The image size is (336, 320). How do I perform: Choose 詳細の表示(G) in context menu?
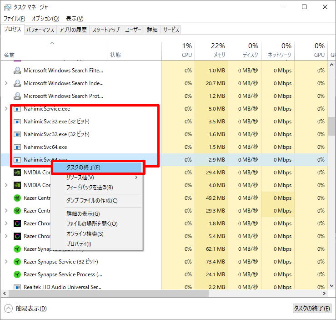pos(97,214)
